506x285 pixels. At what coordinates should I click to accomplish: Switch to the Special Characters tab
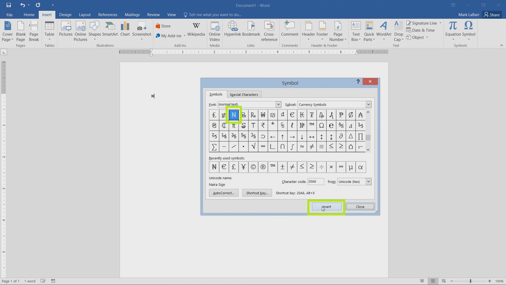244,94
